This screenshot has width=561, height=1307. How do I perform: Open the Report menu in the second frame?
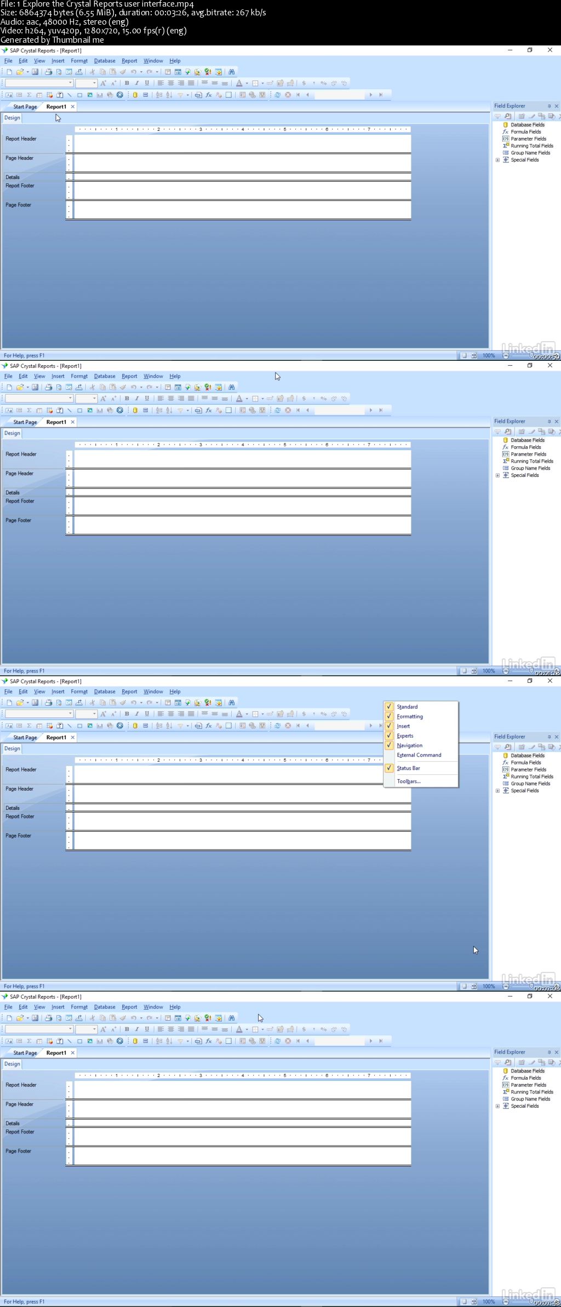click(x=129, y=376)
